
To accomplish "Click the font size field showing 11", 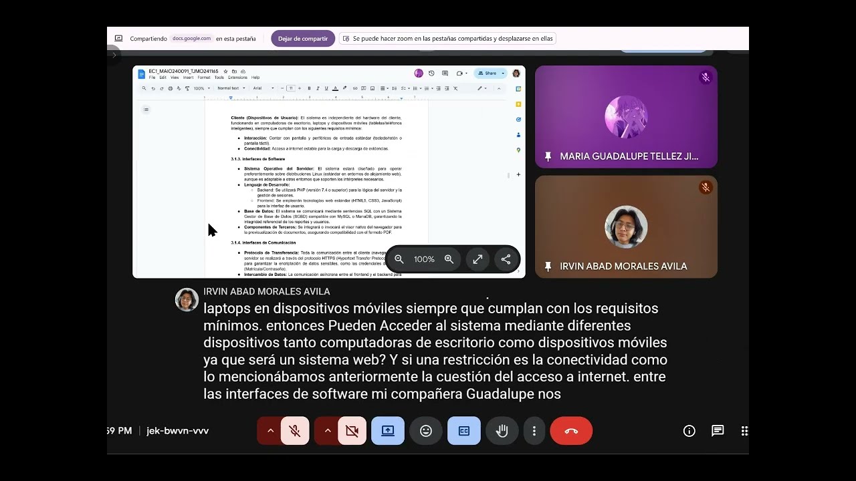I will [x=291, y=88].
